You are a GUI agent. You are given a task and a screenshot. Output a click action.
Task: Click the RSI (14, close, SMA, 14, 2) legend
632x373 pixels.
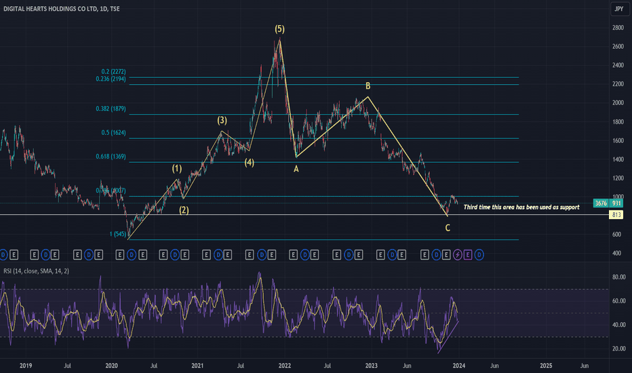36,271
